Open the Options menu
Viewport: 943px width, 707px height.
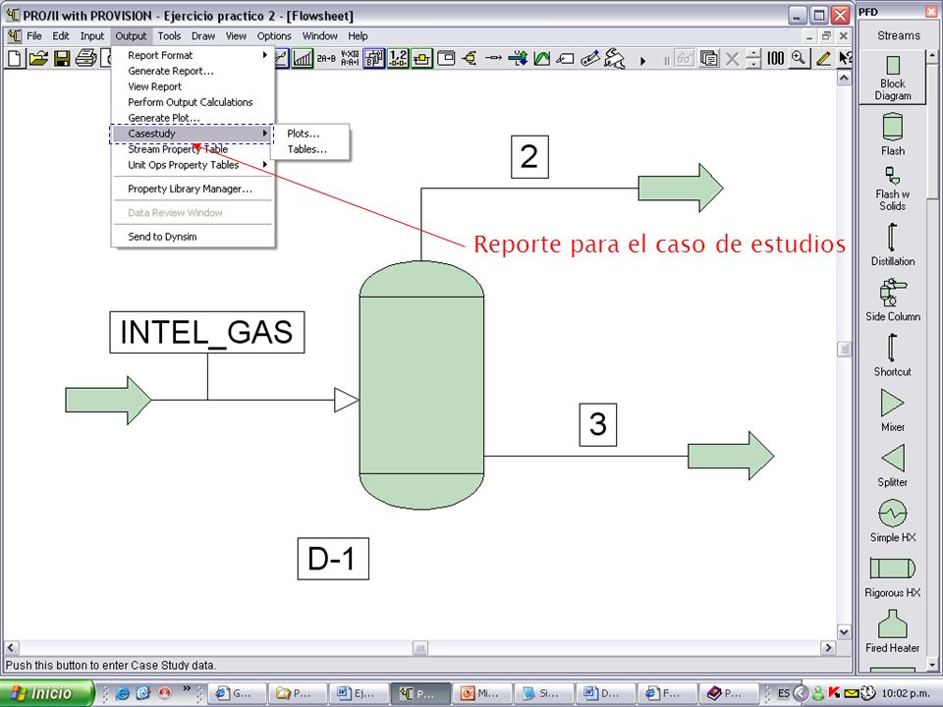click(274, 36)
